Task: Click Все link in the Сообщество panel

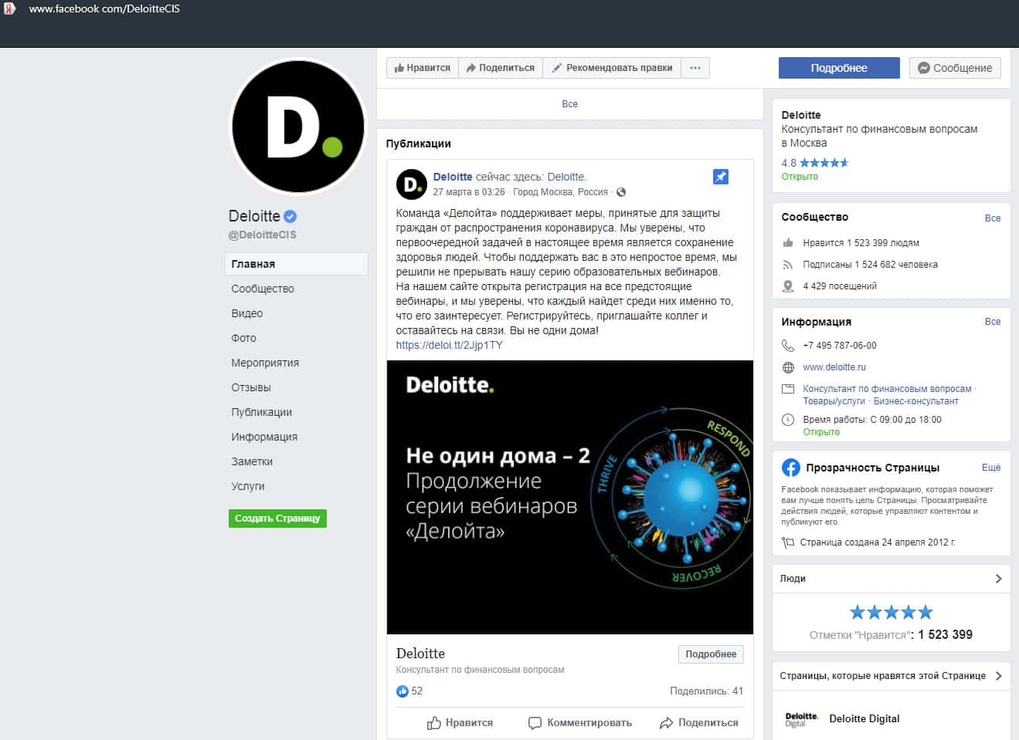Action: pyautogui.click(x=993, y=218)
